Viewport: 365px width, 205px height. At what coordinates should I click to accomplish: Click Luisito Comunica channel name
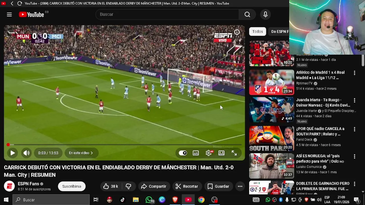click(x=309, y=167)
